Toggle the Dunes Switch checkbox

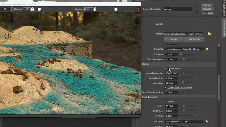tap(165, 68)
